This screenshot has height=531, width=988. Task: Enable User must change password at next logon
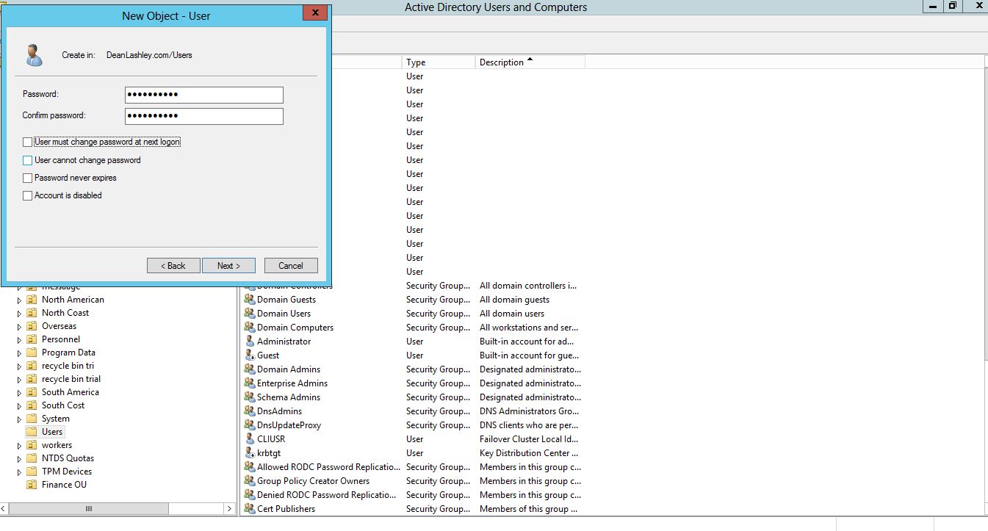click(28, 142)
